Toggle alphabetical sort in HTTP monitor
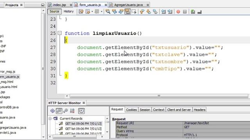Viewport: 250px width, 140px height. point(72,111)
